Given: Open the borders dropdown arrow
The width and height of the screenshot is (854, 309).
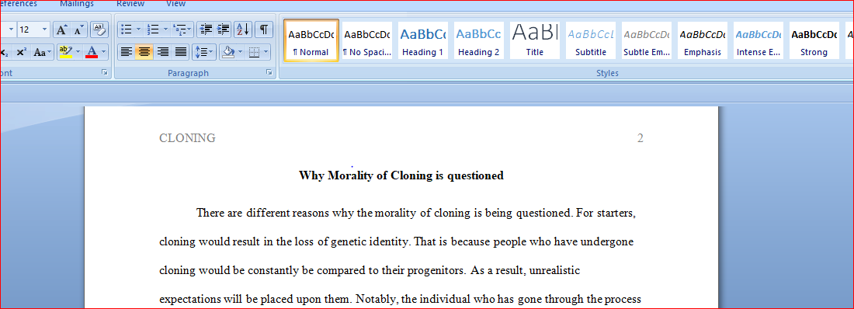Looking at the screenshot, I should pos(266,52).
